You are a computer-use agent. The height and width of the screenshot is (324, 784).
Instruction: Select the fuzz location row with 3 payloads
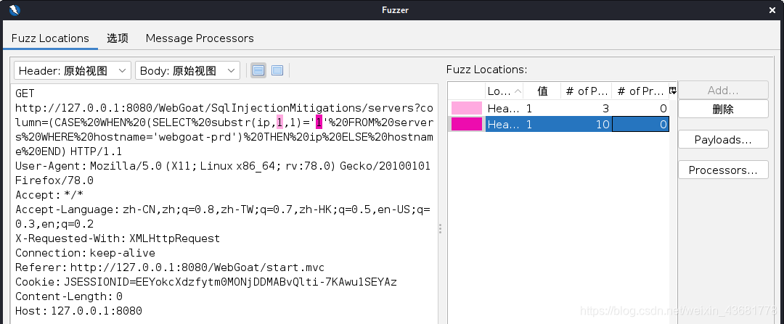point(558,108)
